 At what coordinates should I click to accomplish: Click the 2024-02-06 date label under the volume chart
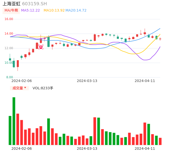[x=22, y=148]
